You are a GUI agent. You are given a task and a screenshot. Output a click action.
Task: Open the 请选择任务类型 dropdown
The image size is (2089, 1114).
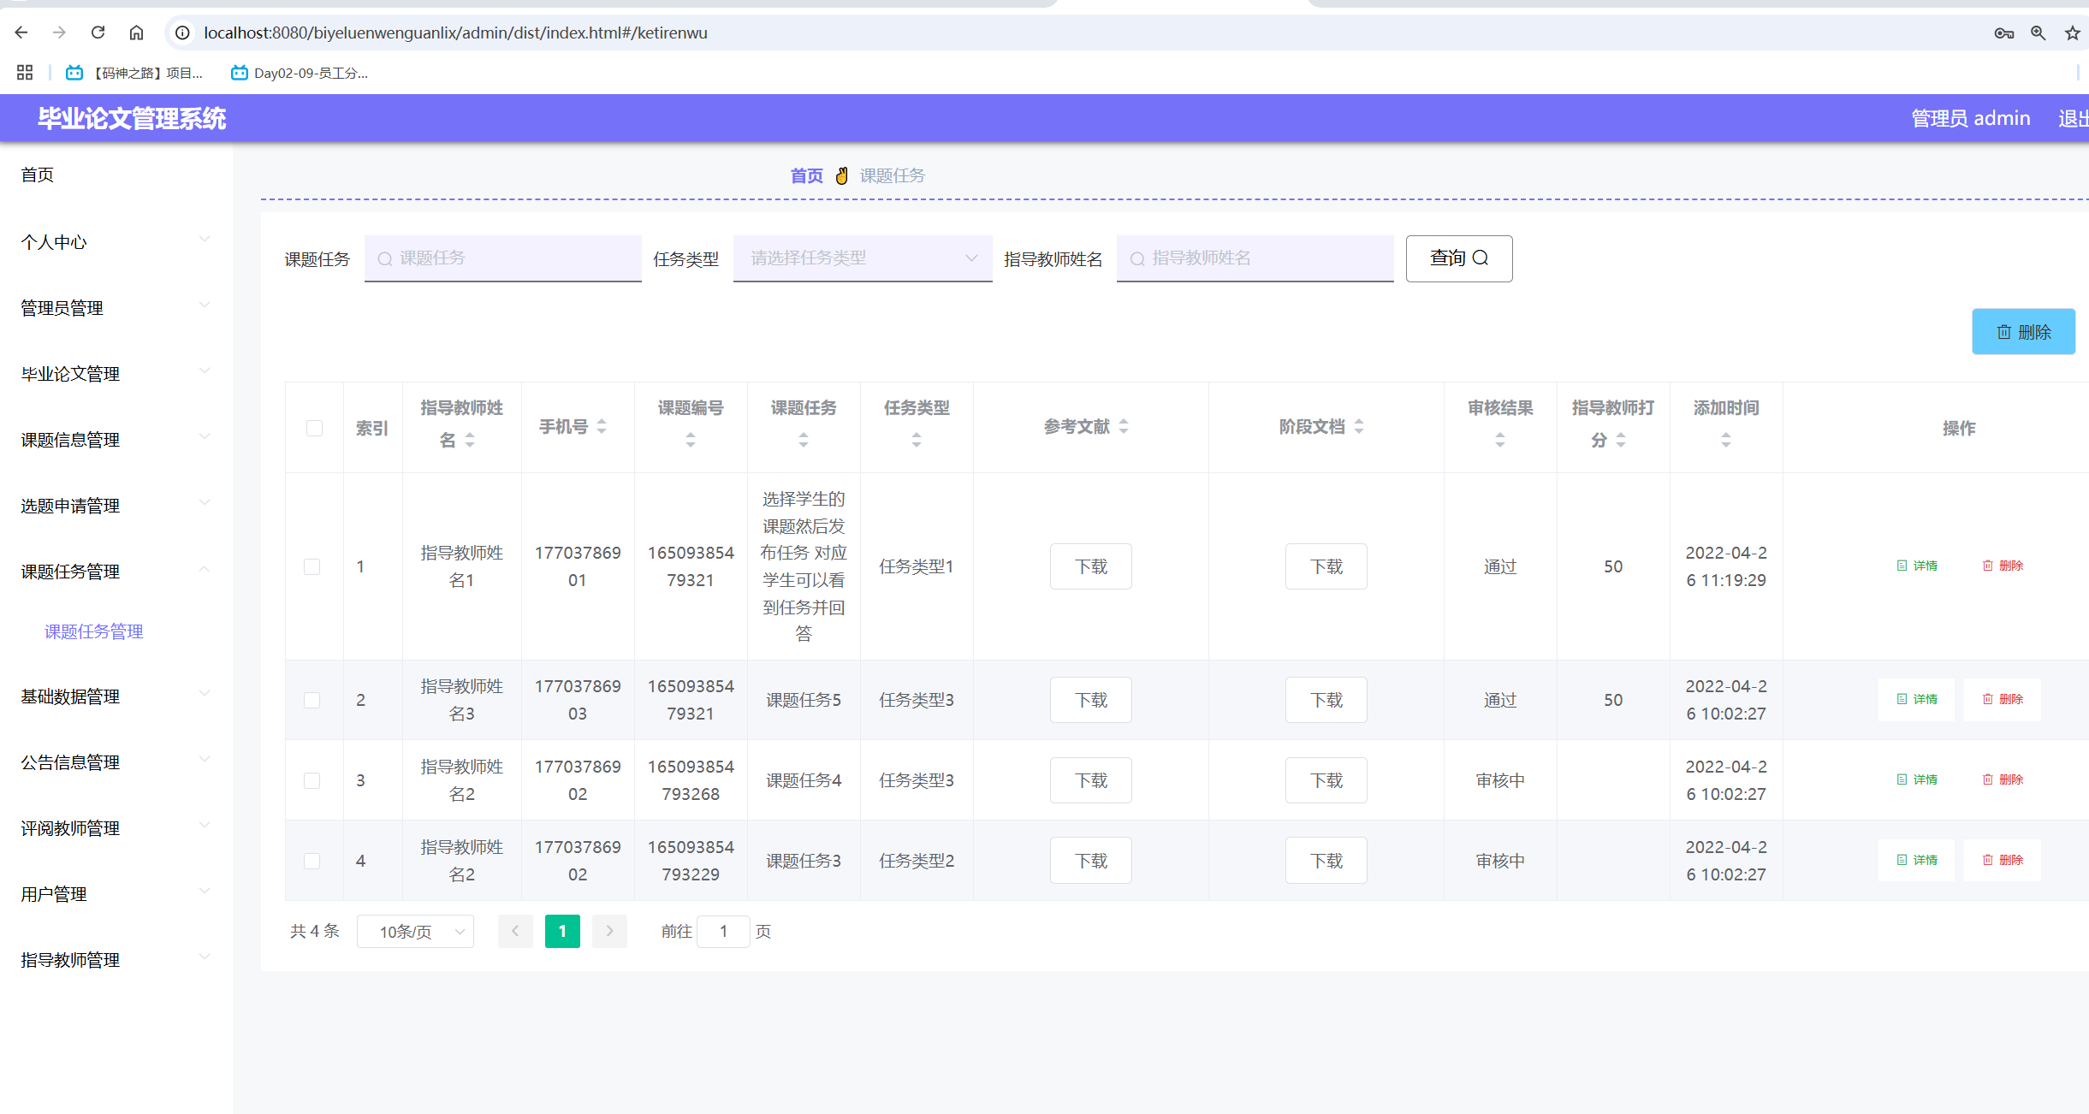(862, 258)
